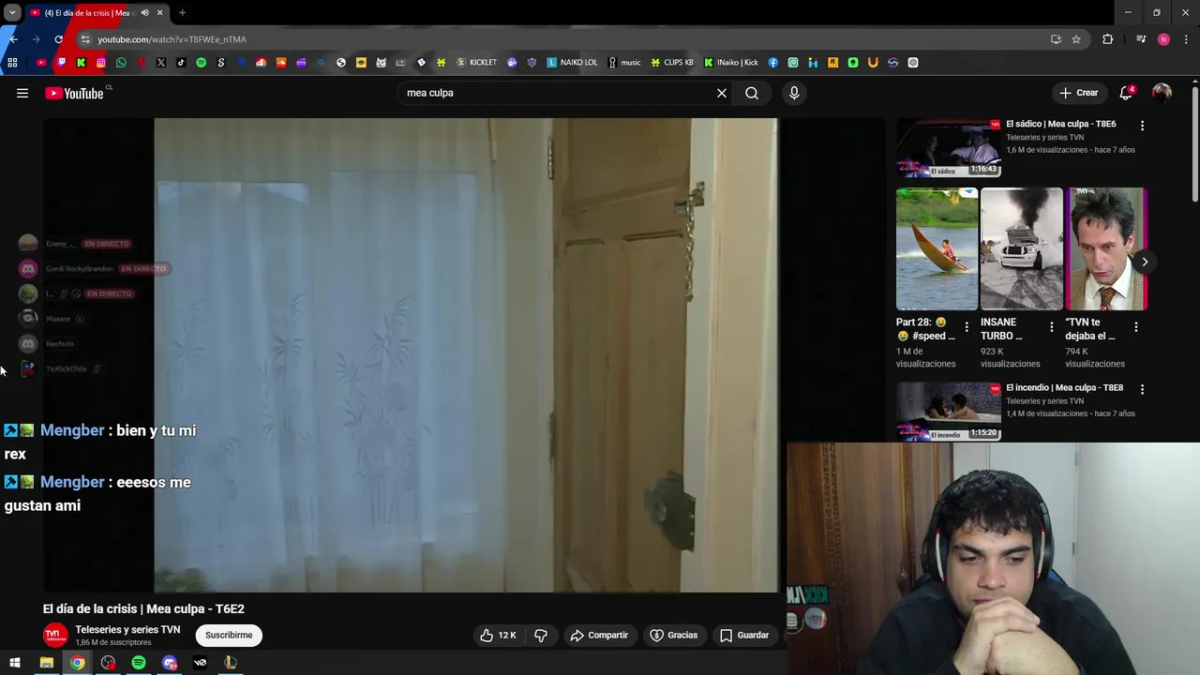Mute the tab via its speaker icon

pyautogui.click(x=144, y=13)
